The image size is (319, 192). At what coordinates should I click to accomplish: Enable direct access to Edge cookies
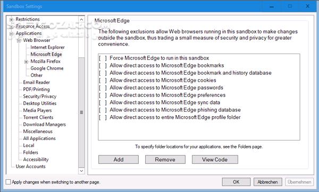(x=103, y=81)
